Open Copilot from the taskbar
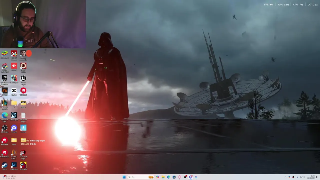This screenshot has width=320, height=180. point(157,177)
